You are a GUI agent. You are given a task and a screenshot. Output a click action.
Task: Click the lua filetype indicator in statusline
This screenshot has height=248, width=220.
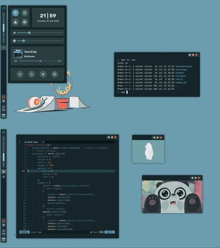(93, 232)
